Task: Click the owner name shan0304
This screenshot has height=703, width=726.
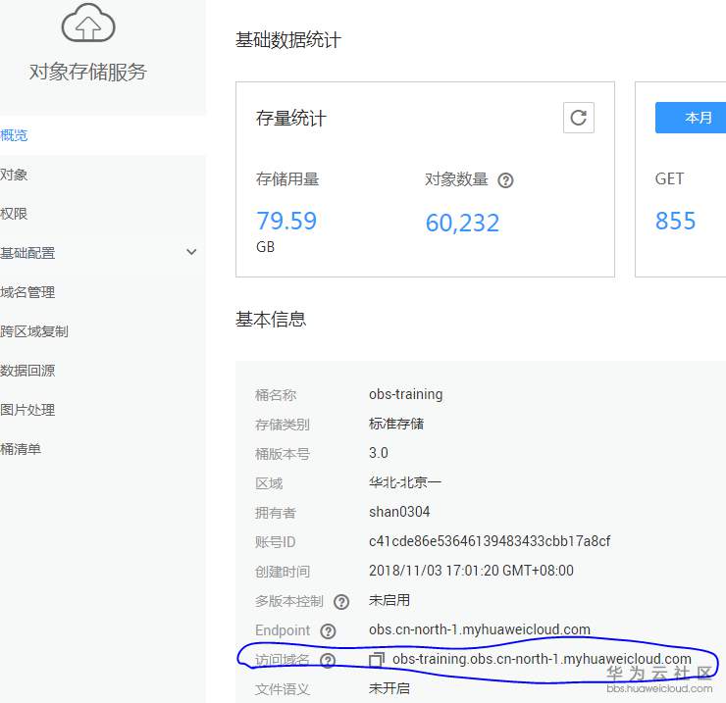Action: point(399,512)
